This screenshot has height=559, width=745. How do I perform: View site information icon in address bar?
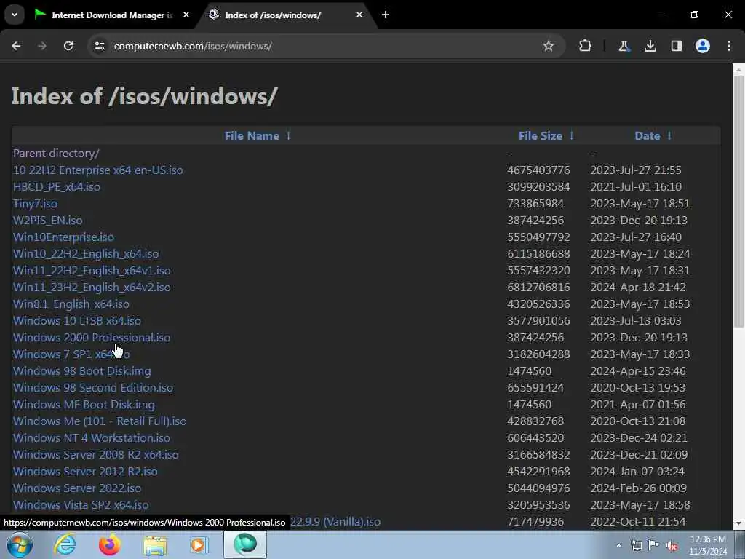point(99,46)
